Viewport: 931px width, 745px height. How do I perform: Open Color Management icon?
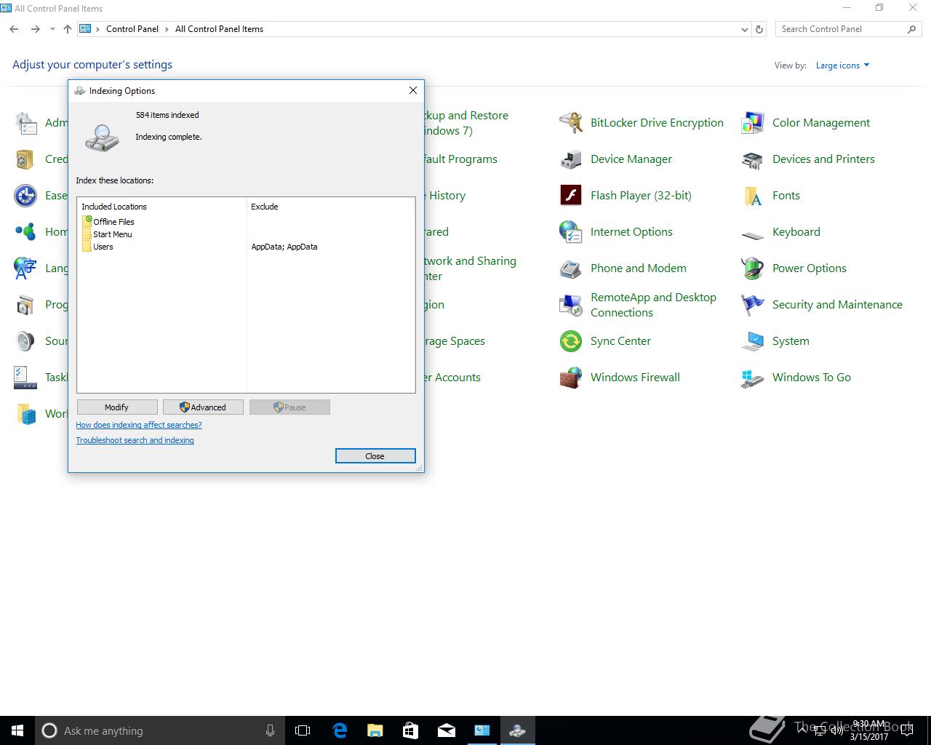point(753,123)
